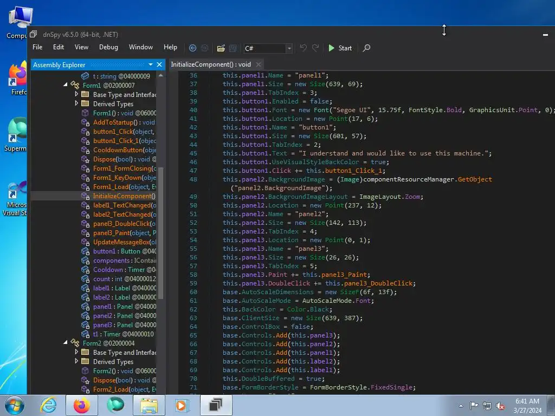This screenshot has height=416, width=555.
Task: Click the Form1 class icon
Action: [x=75, y=85]
